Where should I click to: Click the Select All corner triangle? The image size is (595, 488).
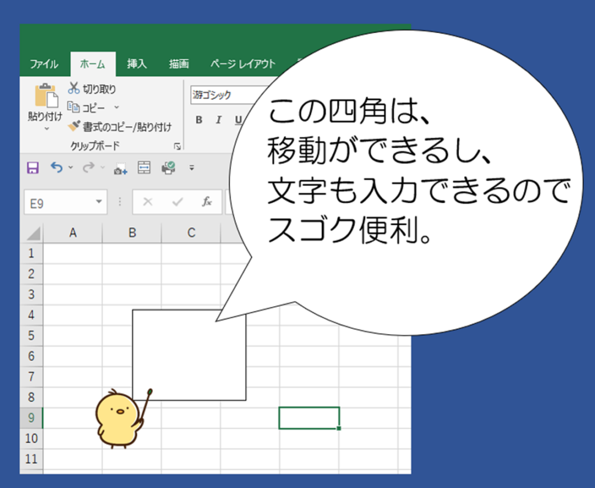(33, 233)
